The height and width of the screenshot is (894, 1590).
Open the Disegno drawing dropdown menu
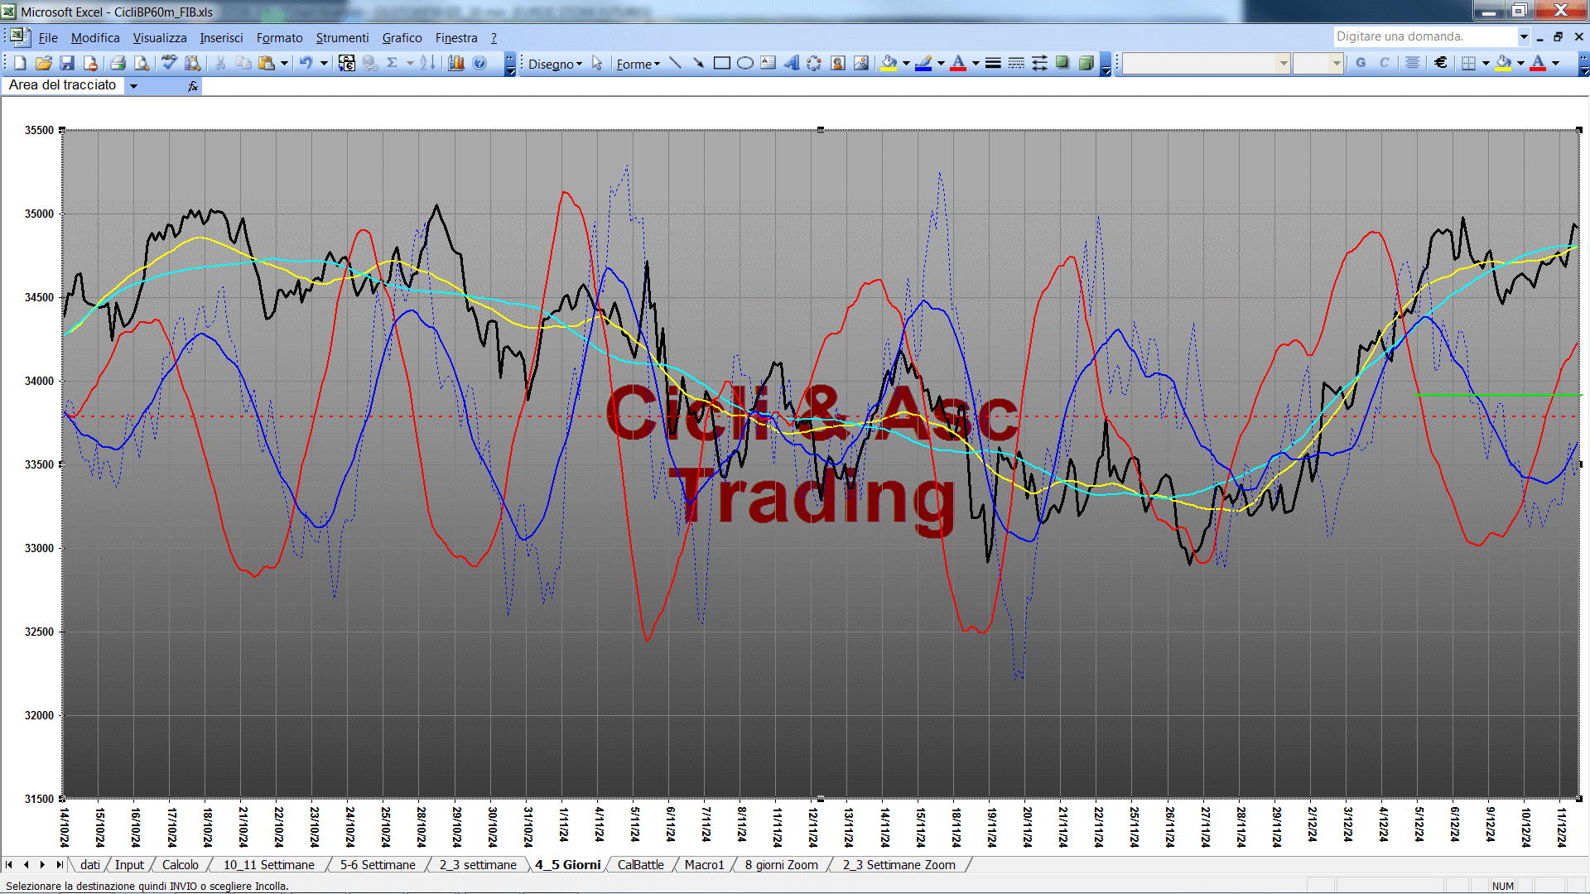555,64
